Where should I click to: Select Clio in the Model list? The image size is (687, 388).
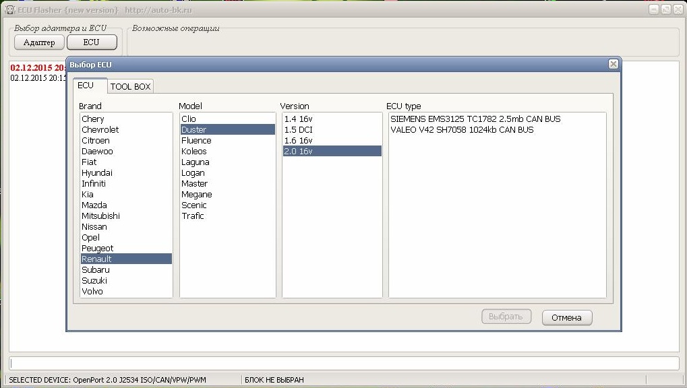[228, 119]
